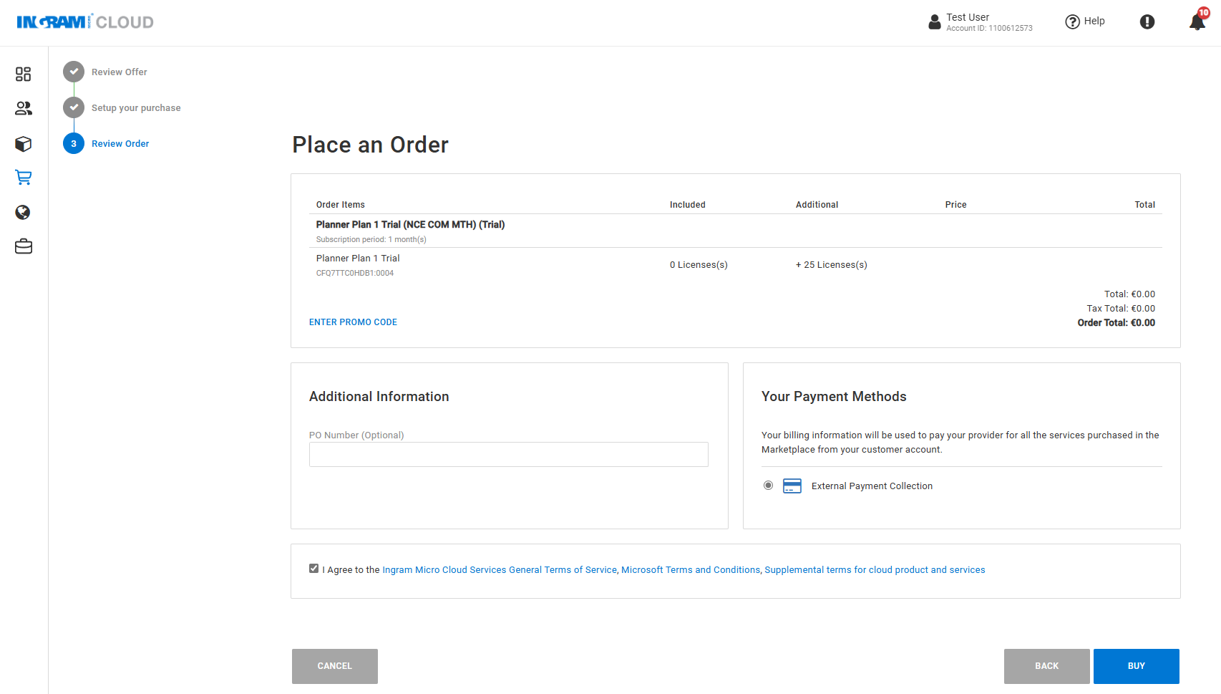This screenshot has width=1221, height=694.
Task: Uncheck the I Agree terms checkbox
Action: point(313,569)
